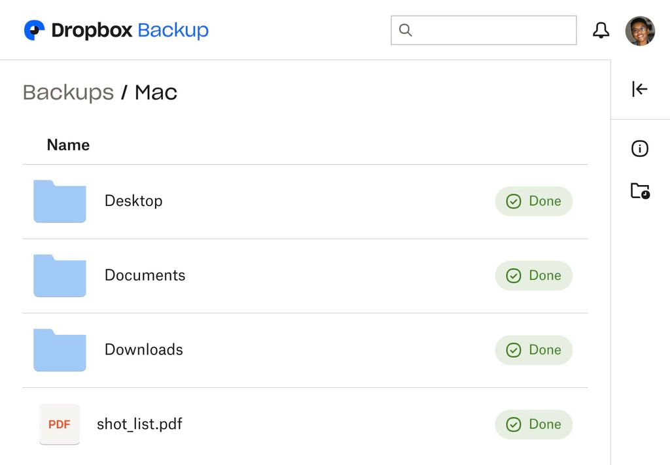Click the Done status badge for Desktop
This screenshot has width=670, height=465.
point(533,201)
